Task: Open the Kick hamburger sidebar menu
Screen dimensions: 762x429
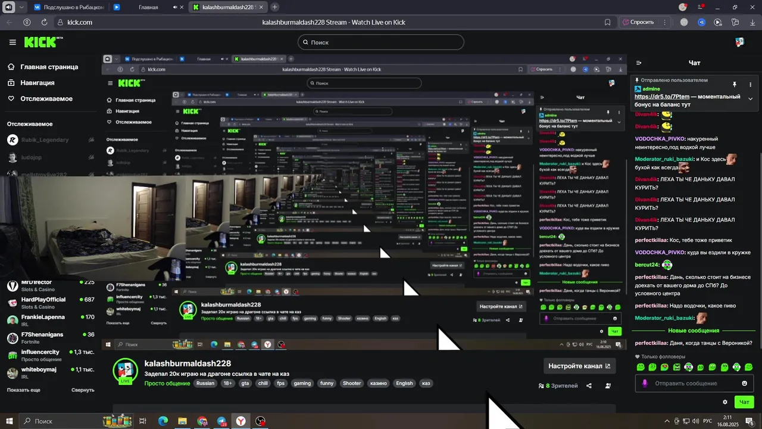Action: tap(13, 42)
